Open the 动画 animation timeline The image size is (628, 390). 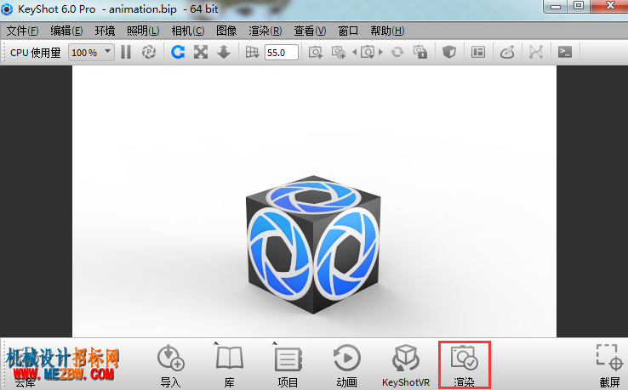347,366
